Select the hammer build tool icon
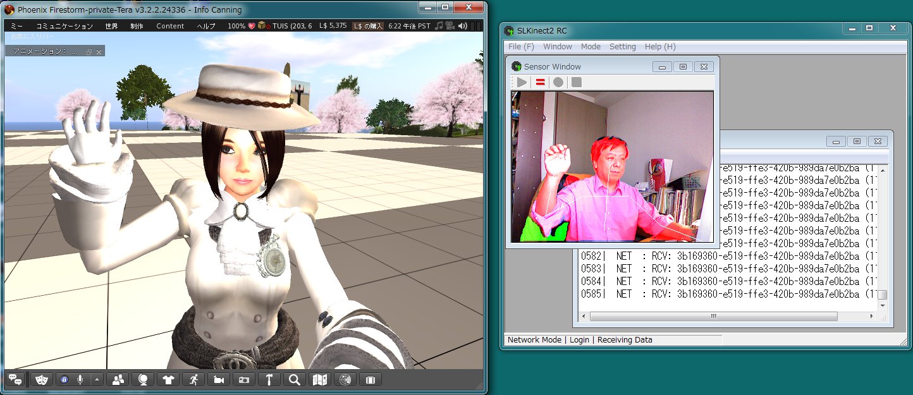 pyautogui.click(x=269, y=379)
